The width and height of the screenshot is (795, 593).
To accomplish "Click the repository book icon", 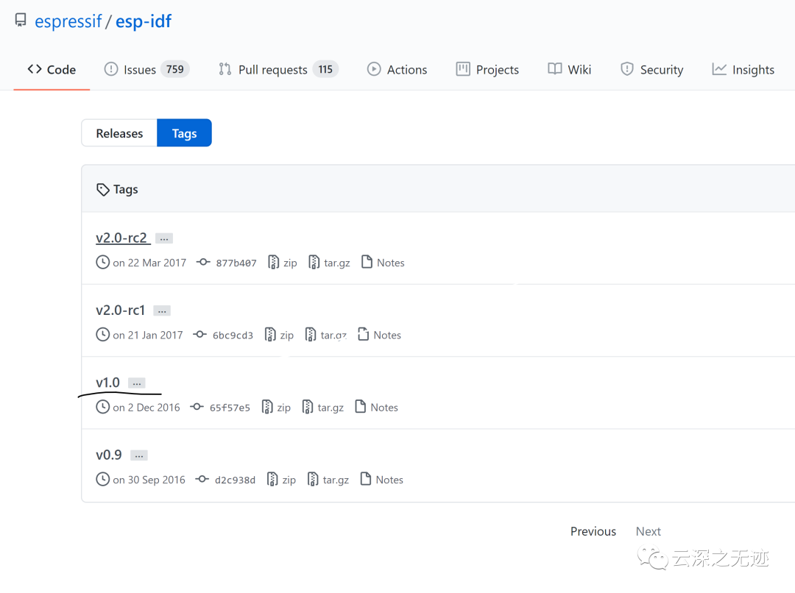I will pos(21,20).
